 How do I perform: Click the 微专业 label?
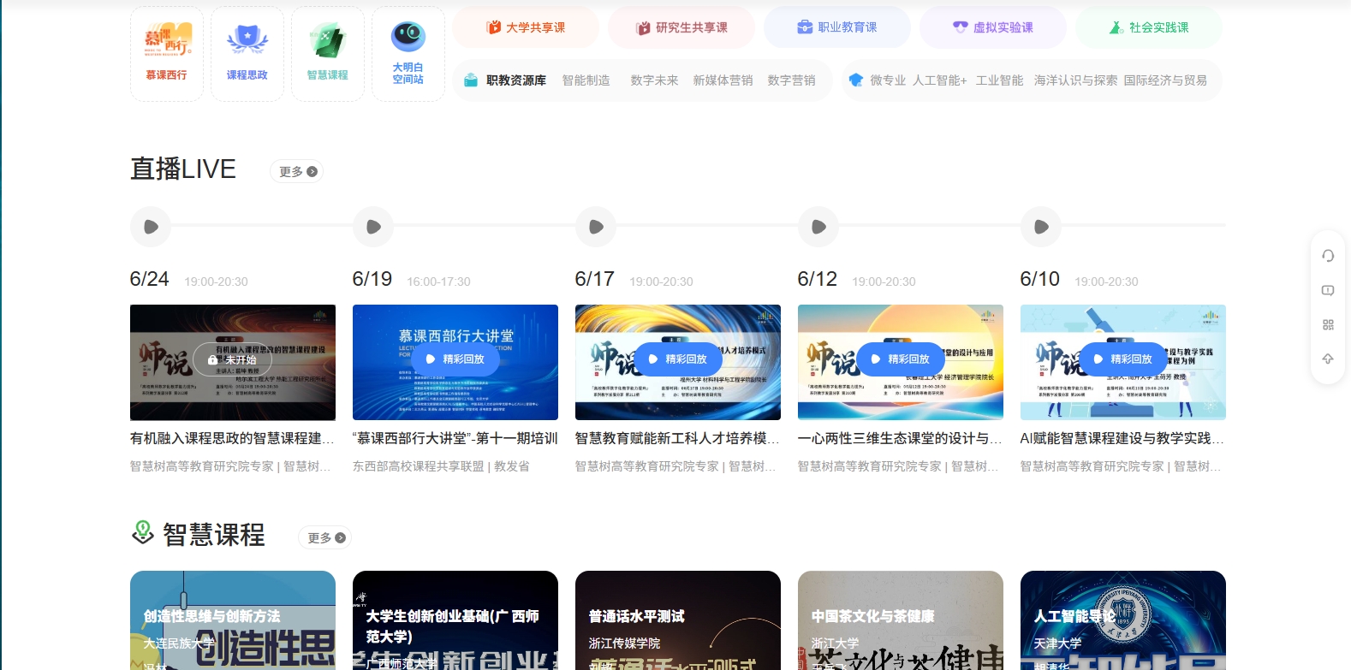[x=888, y=80]
